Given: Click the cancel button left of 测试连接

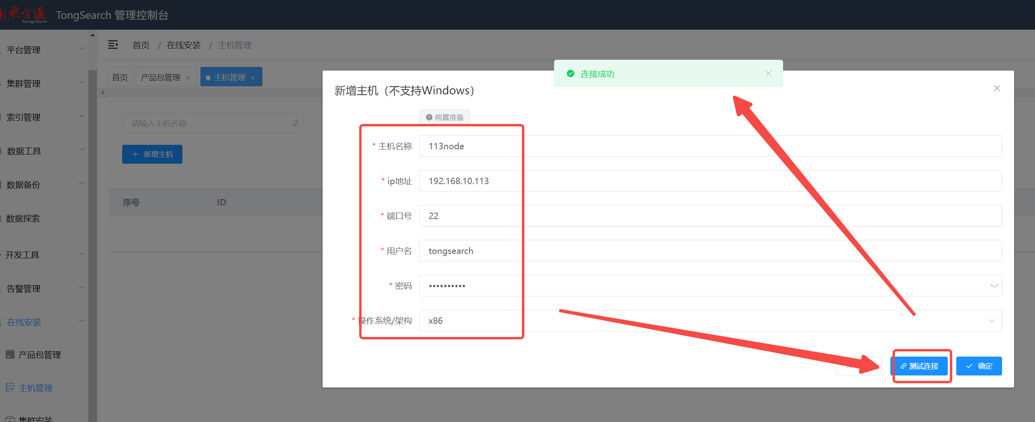Looking at the screenshot, I should [859, 366].
